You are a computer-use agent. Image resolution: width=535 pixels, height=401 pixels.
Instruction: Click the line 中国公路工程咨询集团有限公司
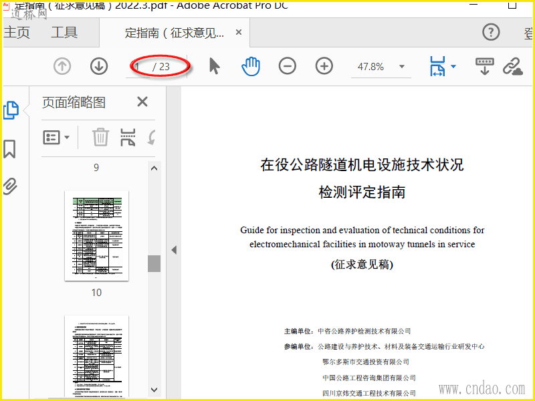pyautogui.click(x=369, y=378)
